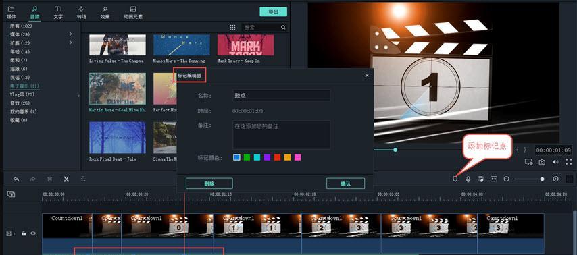Image resolution: width=577 pixels, height=255 pixels.
Task: Select the 摇滚 (6) category
Action: (x=19, y=69)
